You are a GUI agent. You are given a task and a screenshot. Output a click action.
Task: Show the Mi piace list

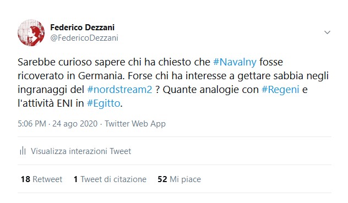[x=179, y=179]
